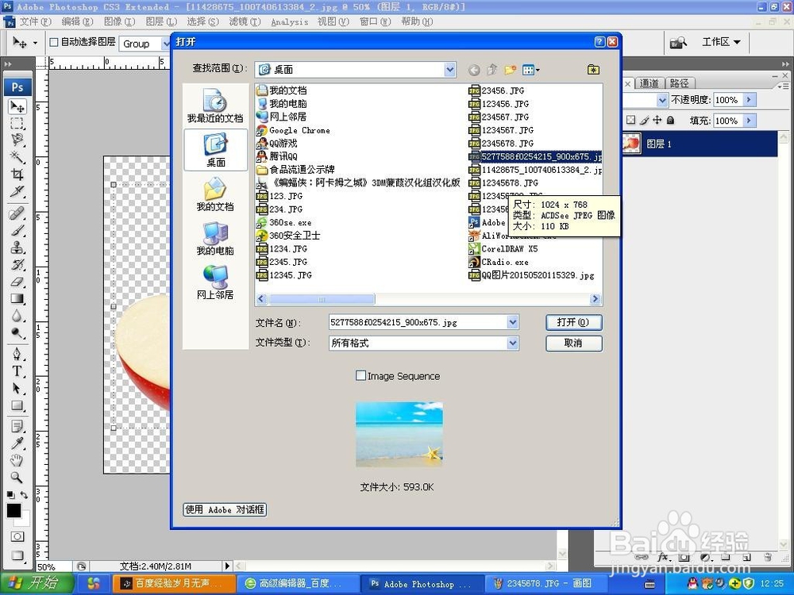The height and width of the screenshot is (595, 794).
Task: Create a new layer
Action: pyautogui.click(x=746, y=558)
